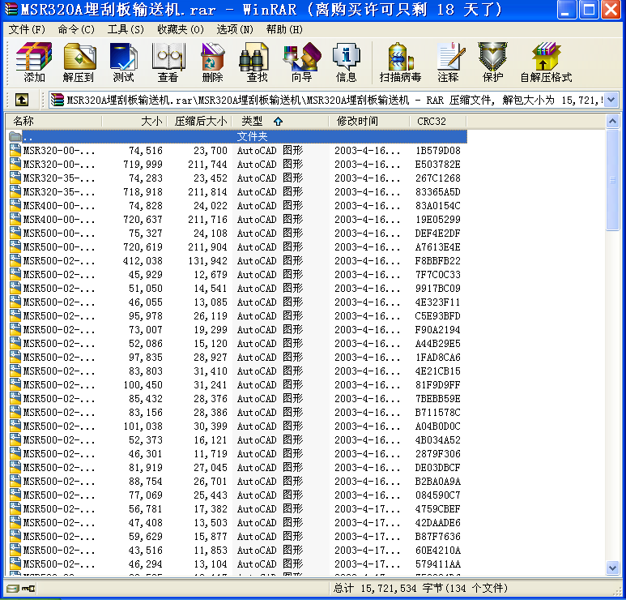Open the 查看 (View) file tool

click(x=168, y=63)
